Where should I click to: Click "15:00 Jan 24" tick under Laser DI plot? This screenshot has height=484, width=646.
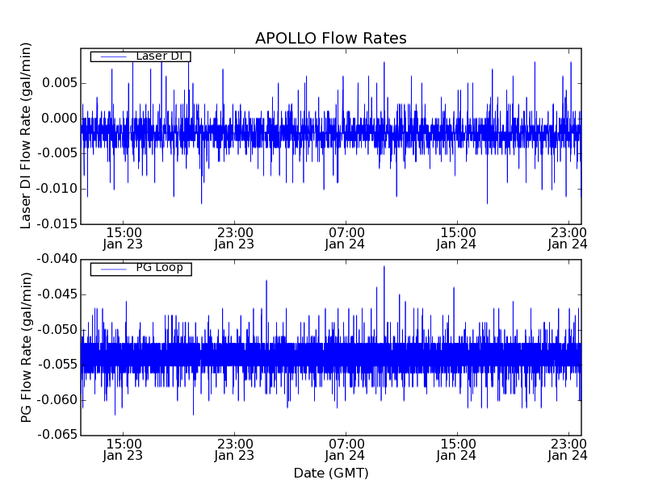coord(457,239)
